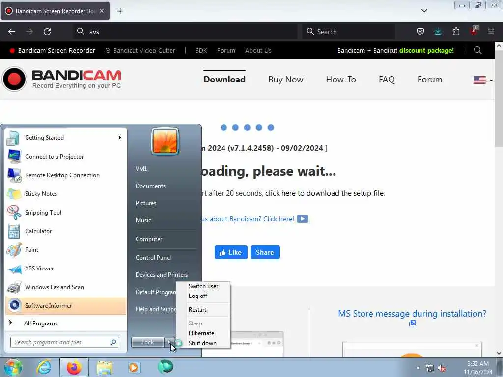Click the Lock button
The height and width of the screenshot is (377, 503).
point(147,342)
